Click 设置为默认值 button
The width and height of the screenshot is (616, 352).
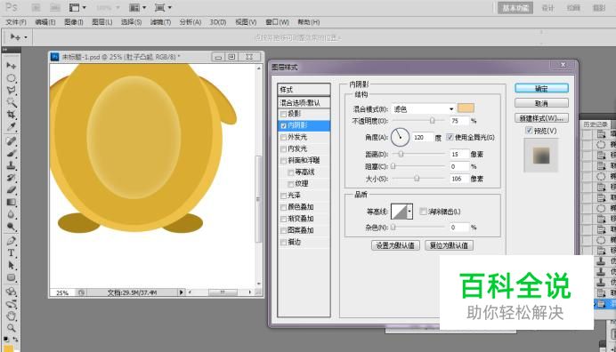click(x=395, y=245)
